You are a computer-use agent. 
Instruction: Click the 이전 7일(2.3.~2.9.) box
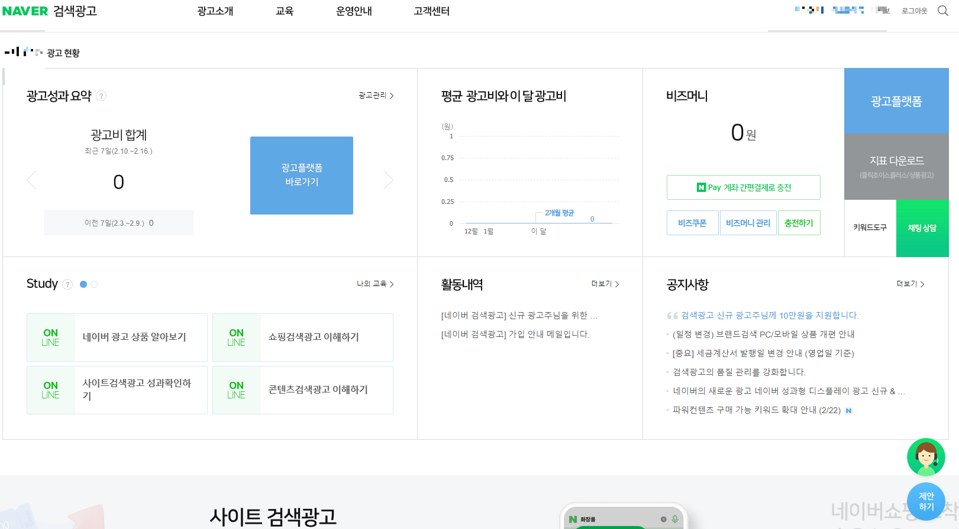tap(119, 223)
